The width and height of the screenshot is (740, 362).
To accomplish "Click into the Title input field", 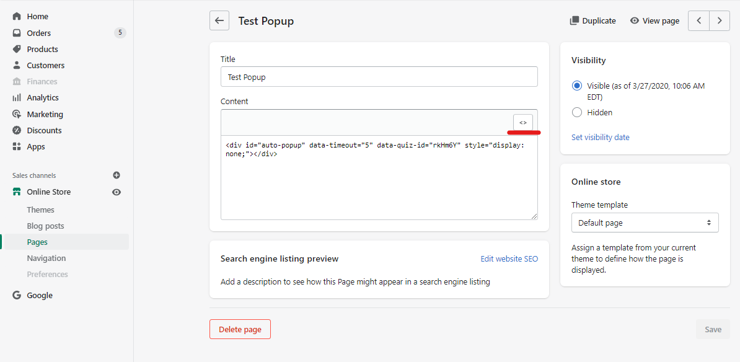I will pos(379,76).
